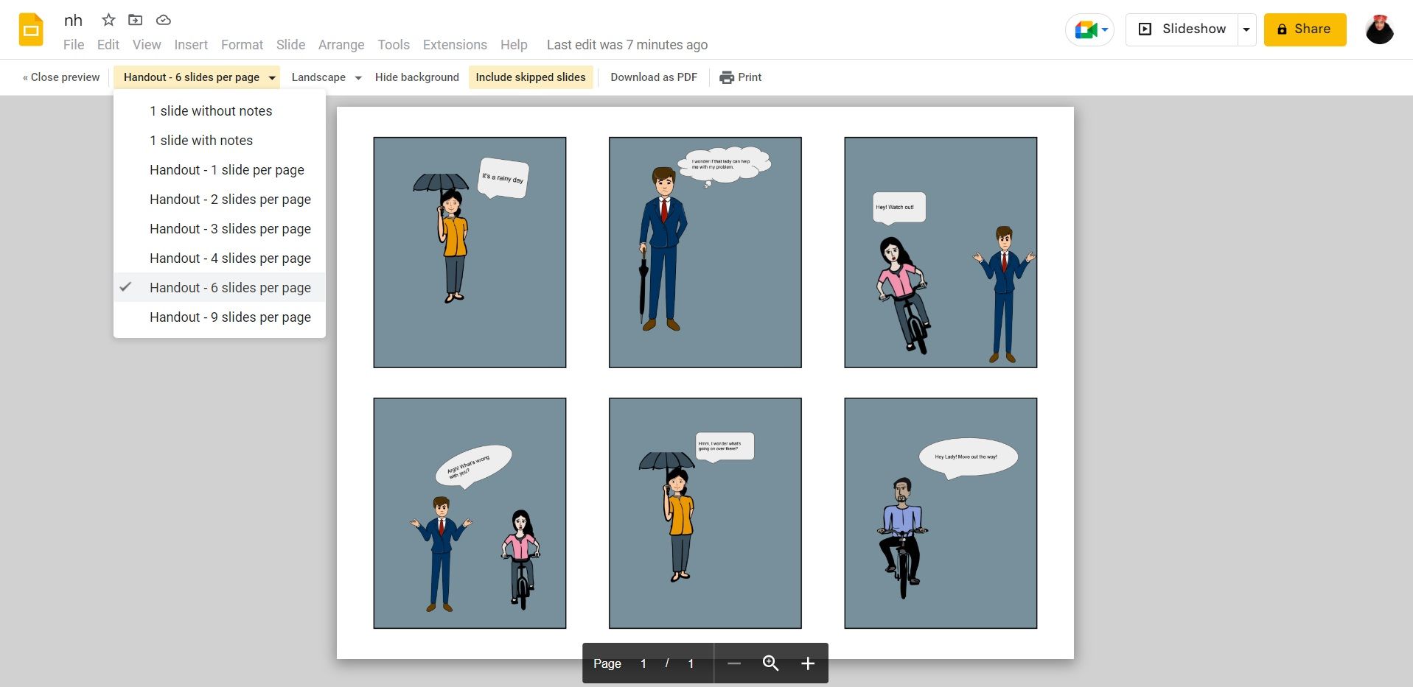Enable Hide background for printing
This screenshot has height=687, width=1413.
(x=416, y=77)
